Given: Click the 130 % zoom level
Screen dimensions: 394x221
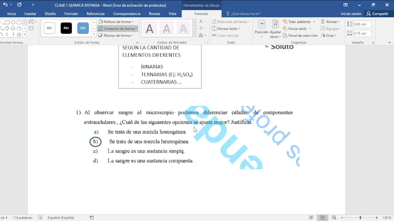Looking at the screenshot, I should pos(387,218).
